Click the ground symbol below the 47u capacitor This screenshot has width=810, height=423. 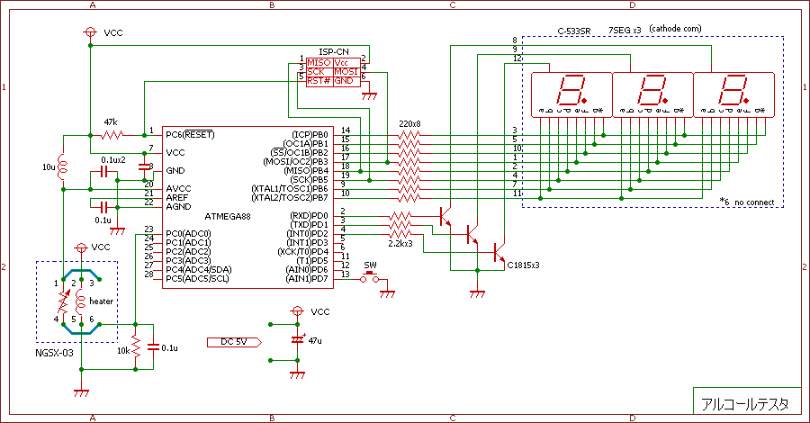pyautogui.click(x=297, y=374)
